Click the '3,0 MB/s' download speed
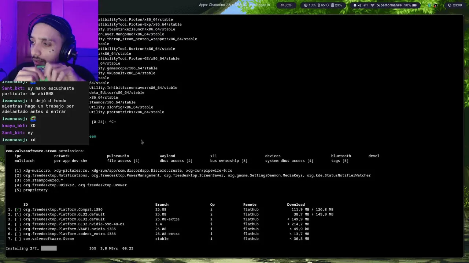 coord(109,248)
